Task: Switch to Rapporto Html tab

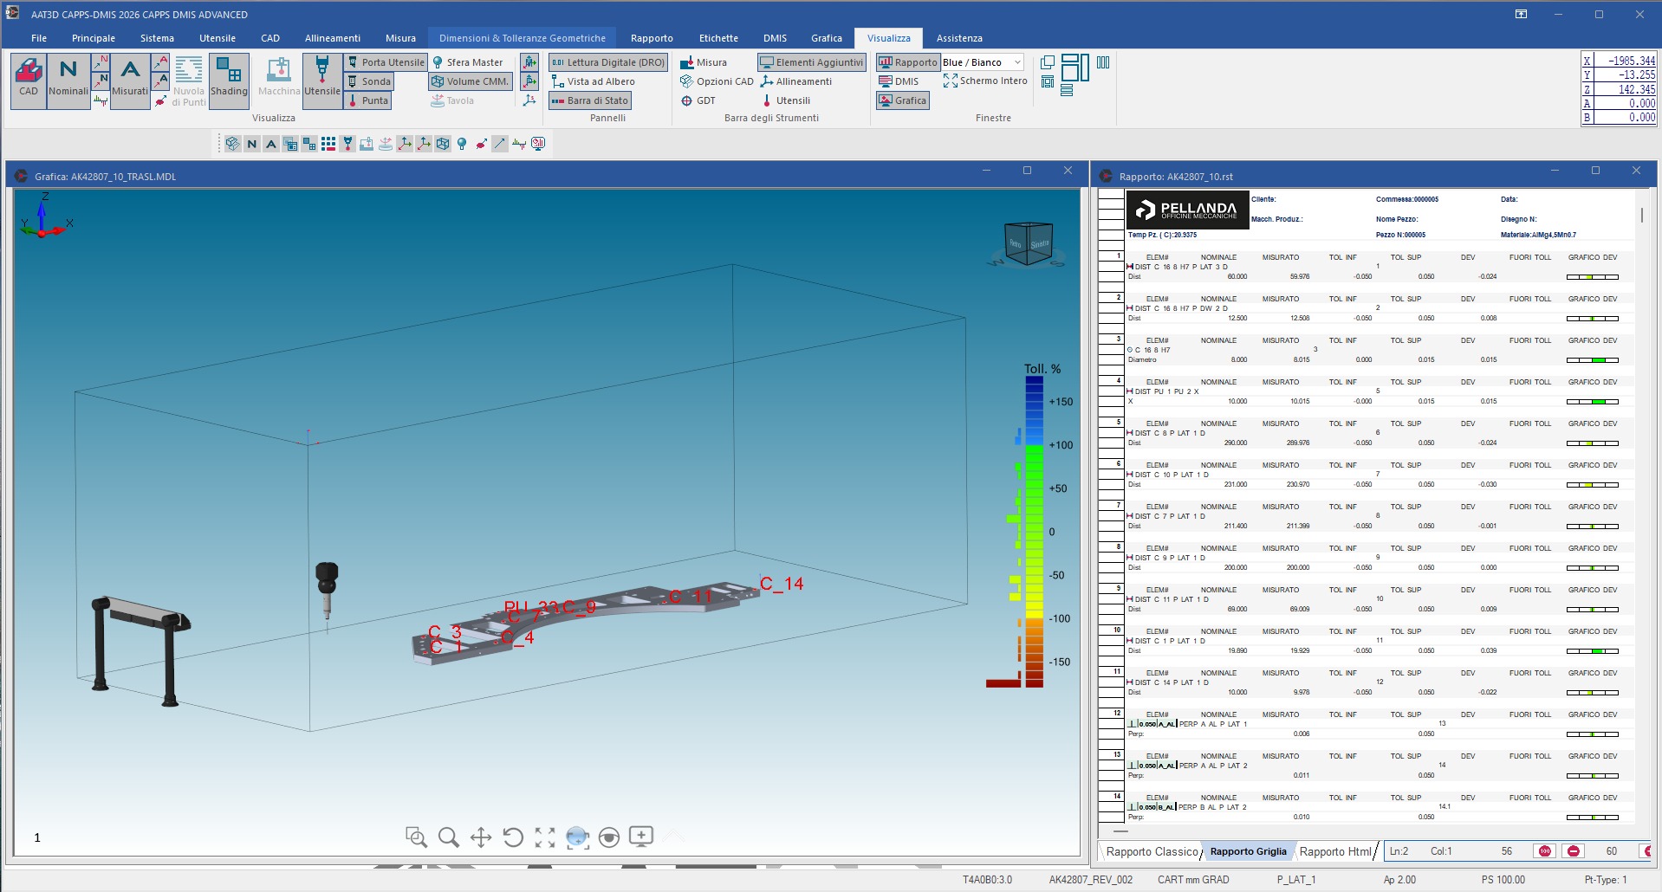Action: 1335,851
